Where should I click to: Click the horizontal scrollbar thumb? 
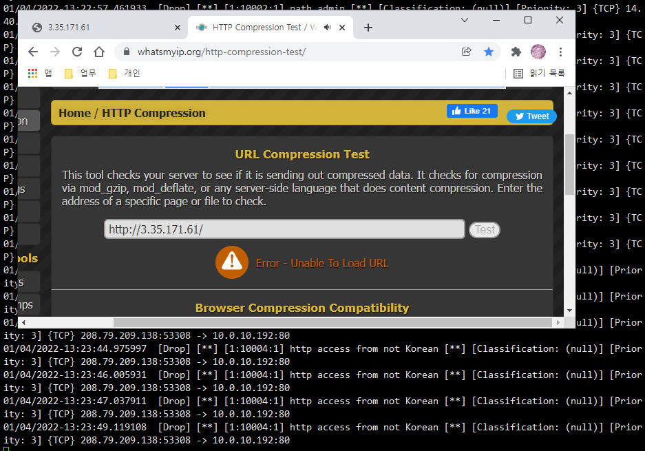click(332, 322)
